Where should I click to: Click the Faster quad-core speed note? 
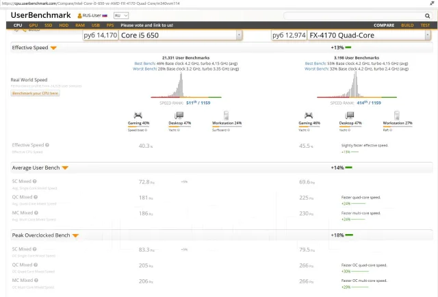point(361,198)
